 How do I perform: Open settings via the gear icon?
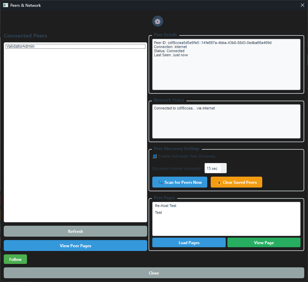(x=157, y=21)
